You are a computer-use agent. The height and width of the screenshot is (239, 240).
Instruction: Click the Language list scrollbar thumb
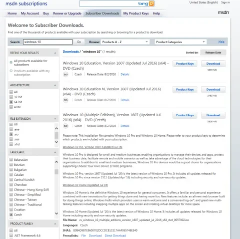pyautogui.click(x=56, y=172)
